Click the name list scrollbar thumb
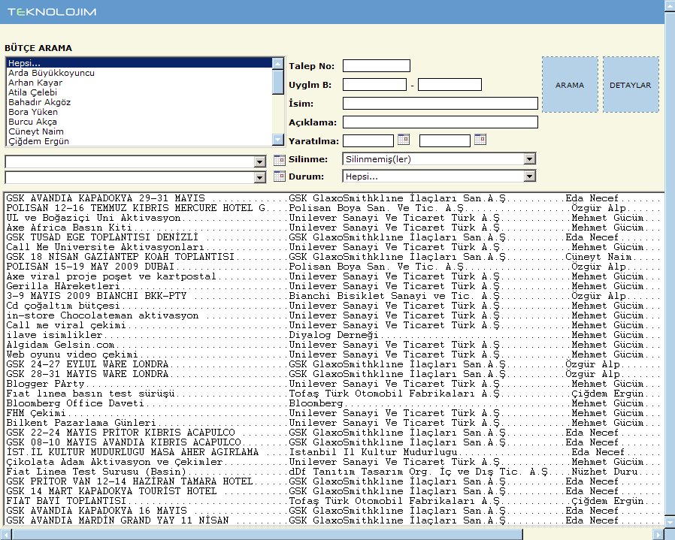Viewport: 675px width, 540px height. (278, 81)
